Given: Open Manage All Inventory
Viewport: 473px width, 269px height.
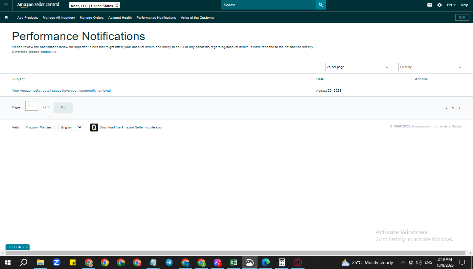Looking at the screenshot, I should (x=59, y=18).
